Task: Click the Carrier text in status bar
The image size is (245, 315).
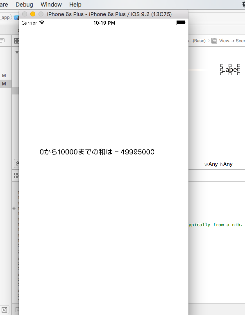Action: [29, 23]
